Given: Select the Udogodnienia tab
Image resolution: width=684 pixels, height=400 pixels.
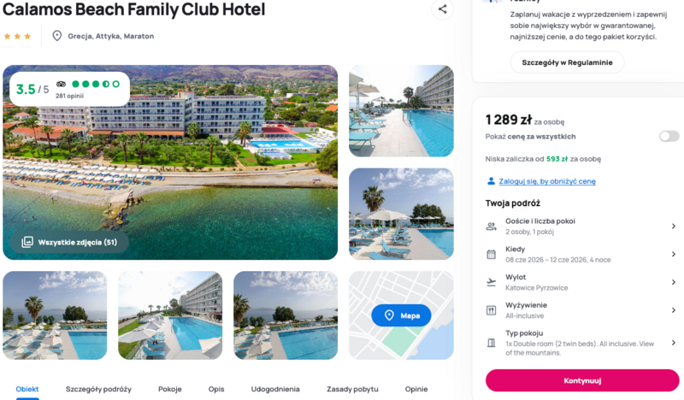Looking at the screenshot, I should [x=275, y=389].
